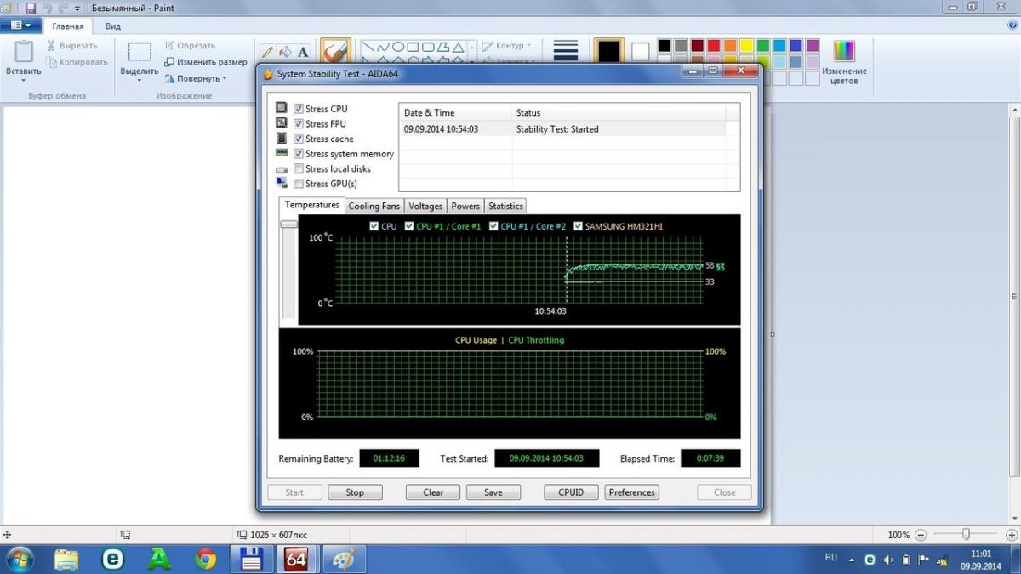
Task: Open the Select (Выделить) dropdown arrow
Action: pyautogui.click(x=139, y=82)
